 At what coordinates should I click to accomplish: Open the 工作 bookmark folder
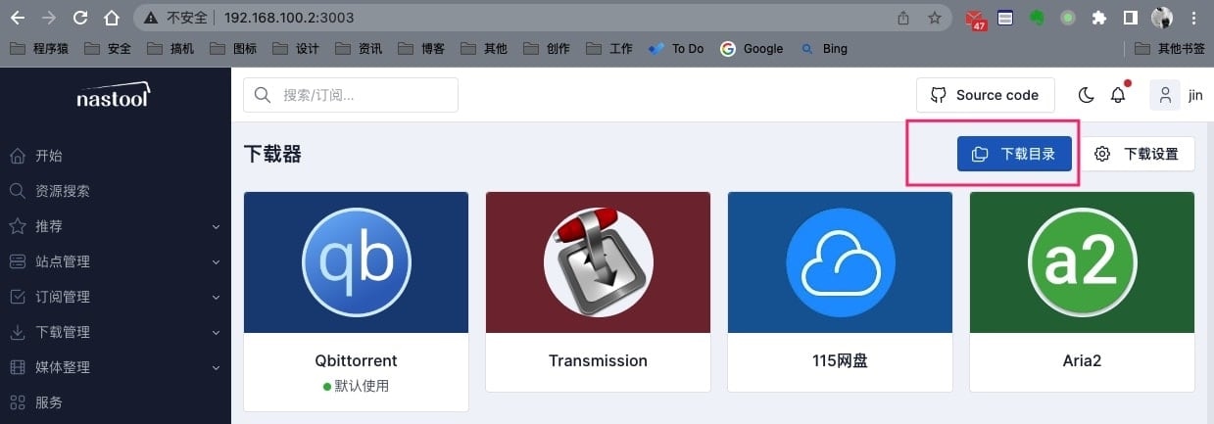tap(609, 48)
